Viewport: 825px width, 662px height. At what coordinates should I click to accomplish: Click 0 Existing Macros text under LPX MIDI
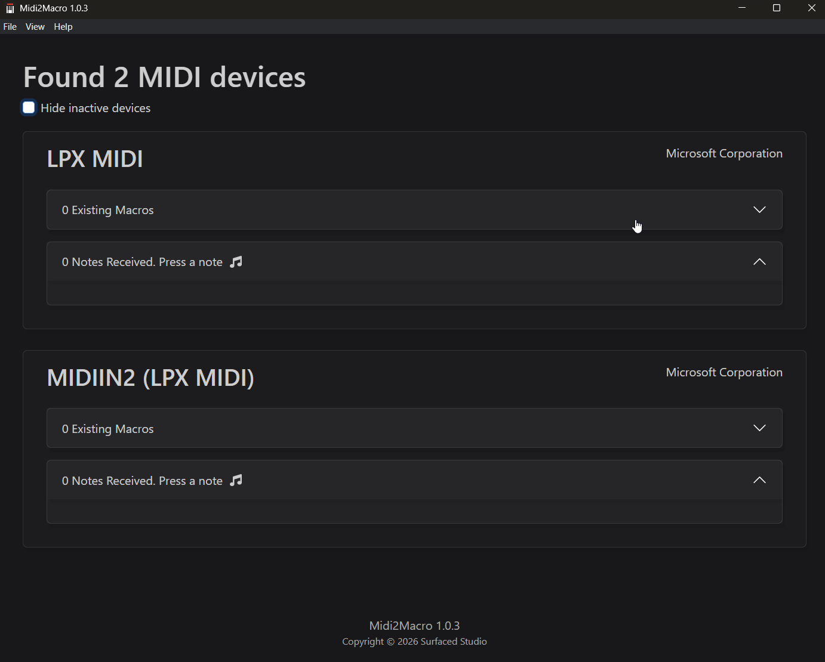point(108,210)
